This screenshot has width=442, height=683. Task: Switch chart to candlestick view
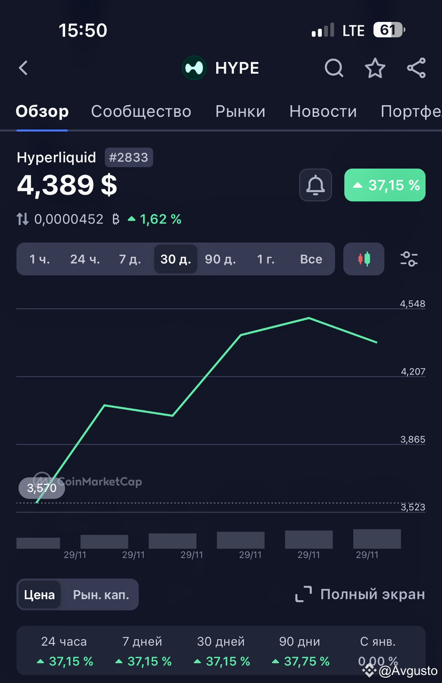[364, 259]
